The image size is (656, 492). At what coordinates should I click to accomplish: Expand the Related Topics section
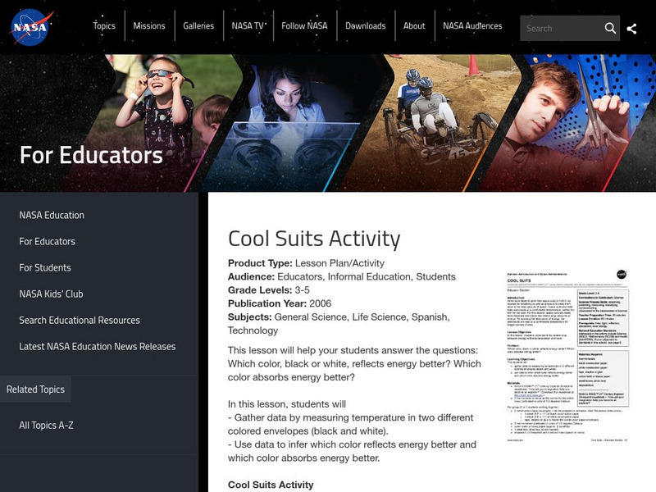point(36,389)
